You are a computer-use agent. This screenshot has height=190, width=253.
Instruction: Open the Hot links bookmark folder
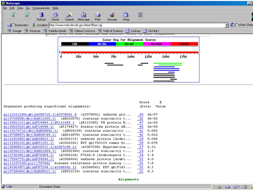[x=151, y=31]
